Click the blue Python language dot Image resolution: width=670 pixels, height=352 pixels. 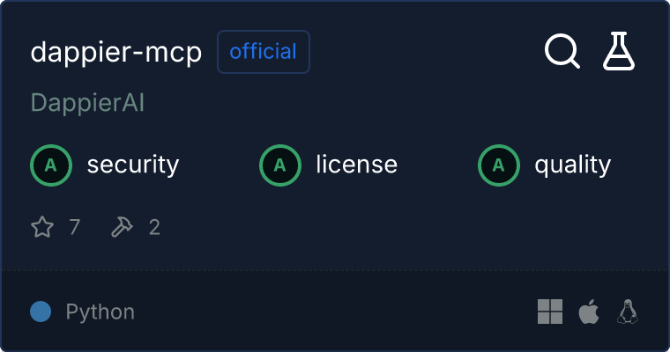pos(41,312)
